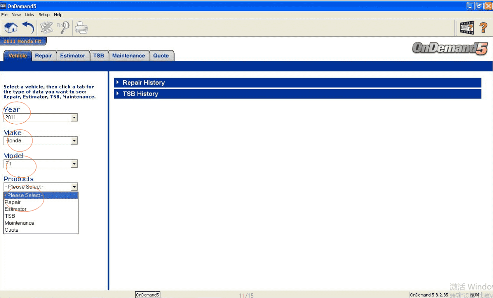Open the Setup menu

tap(44, 15)
